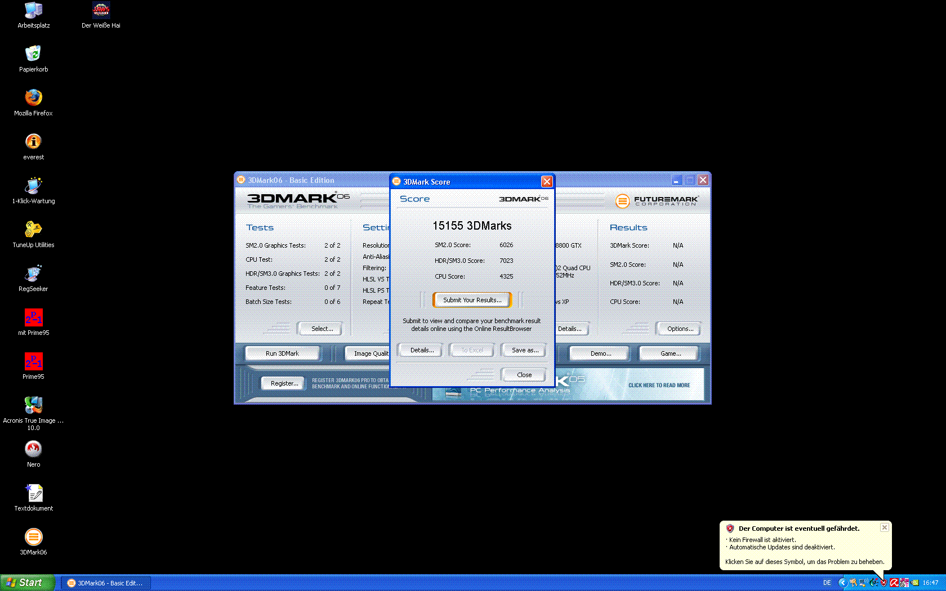Click the 3DMark06 taskbar button
Image resolution: width=946 pixels, height=591 pixels.
(106, 583)
